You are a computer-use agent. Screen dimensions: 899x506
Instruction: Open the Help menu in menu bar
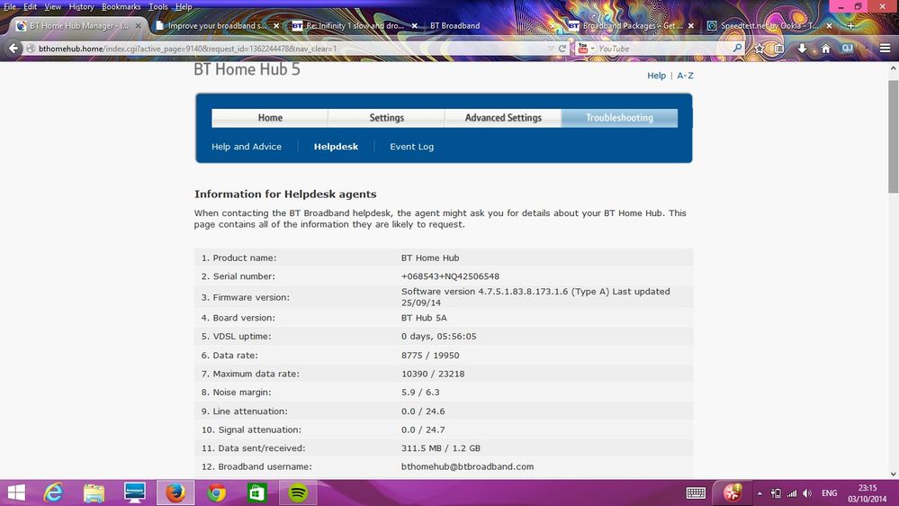(x=184, y=7)
